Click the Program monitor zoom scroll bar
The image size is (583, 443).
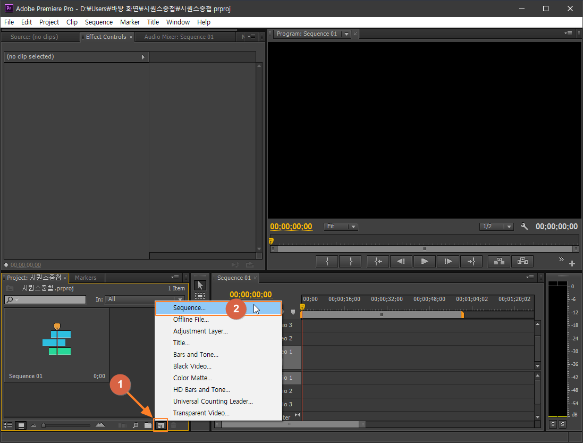(x=424, y=249)
